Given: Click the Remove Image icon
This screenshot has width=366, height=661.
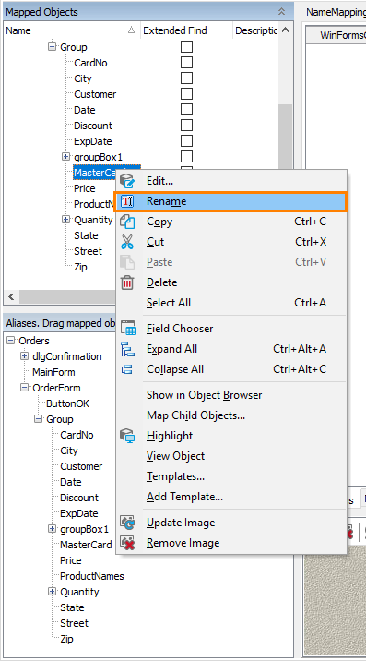Looking at the screenshot, I should coord(127,543).
